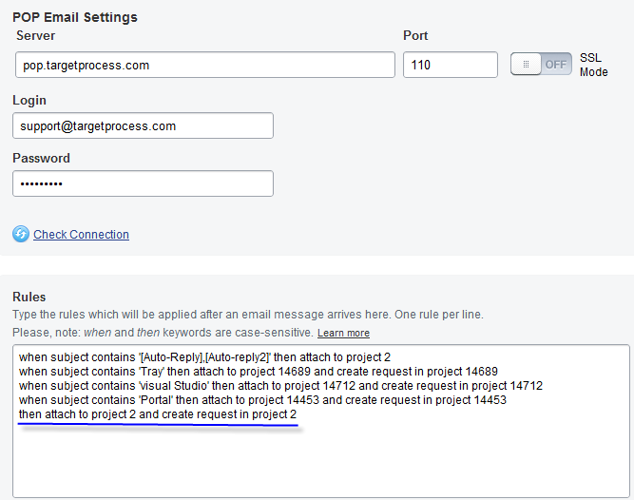This screenshot has width=634, height=500.
Task: Open the Learn more link
Action: click(x=343, y=334)
